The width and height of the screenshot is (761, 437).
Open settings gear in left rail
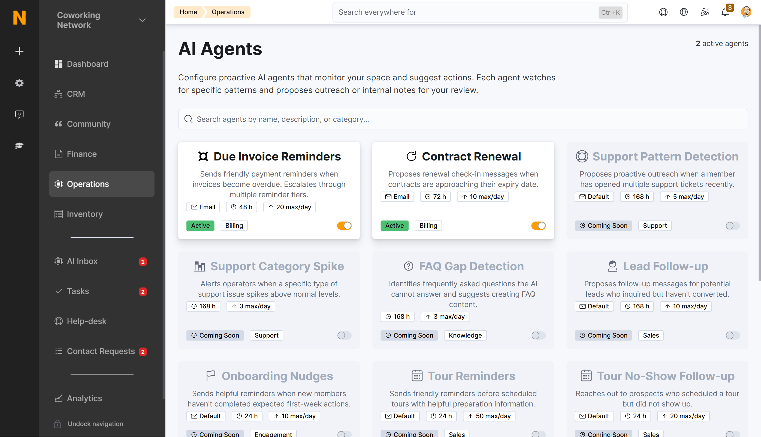click(20, 83)
